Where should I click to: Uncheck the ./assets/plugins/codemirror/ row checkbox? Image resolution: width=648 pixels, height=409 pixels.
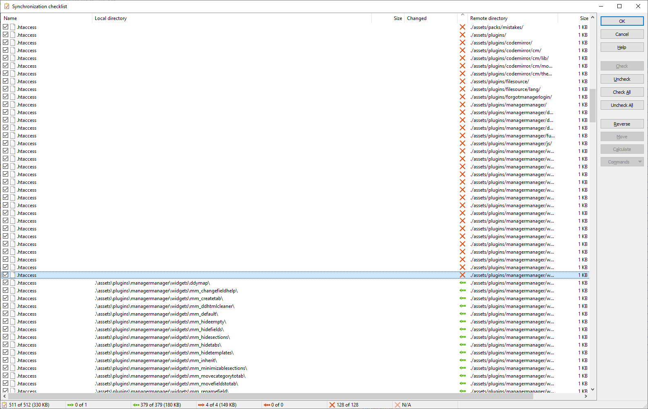[x=6, y=43]
